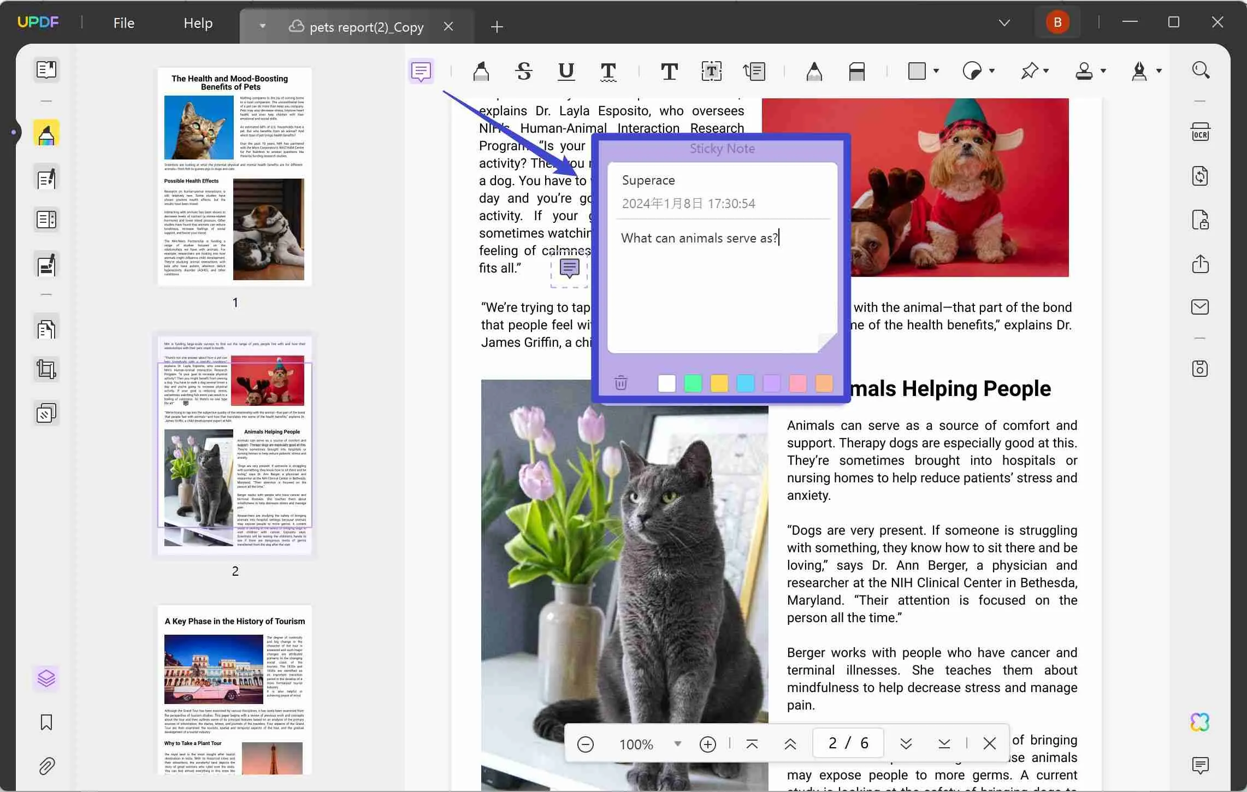Click the zoom out button

click(586, 744)
